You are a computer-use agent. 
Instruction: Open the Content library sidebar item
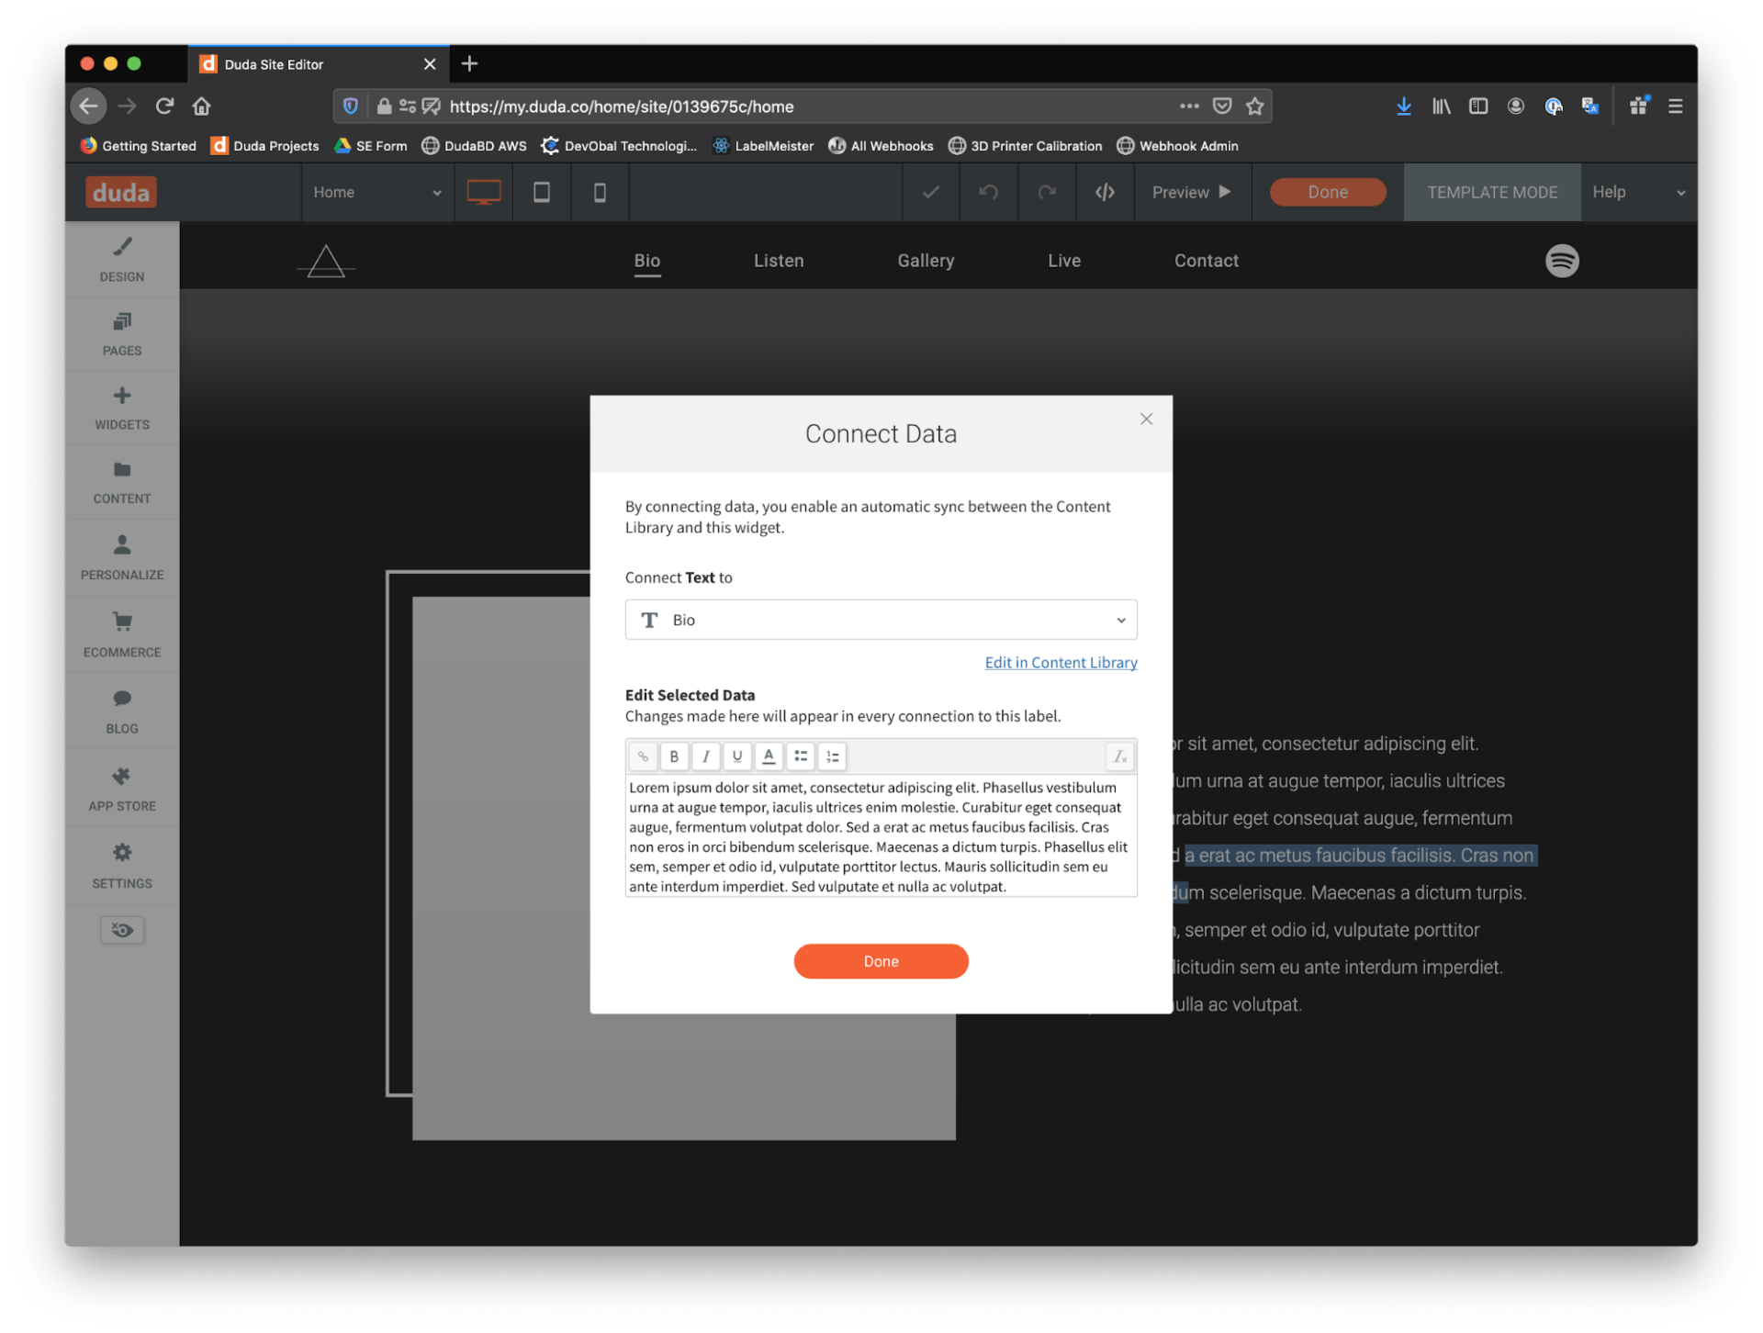click(x=122, y=483)
